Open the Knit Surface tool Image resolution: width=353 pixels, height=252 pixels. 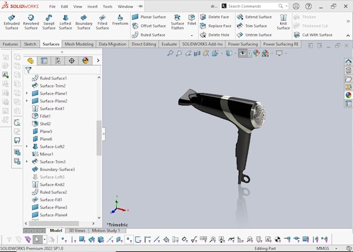coord(283,22)
